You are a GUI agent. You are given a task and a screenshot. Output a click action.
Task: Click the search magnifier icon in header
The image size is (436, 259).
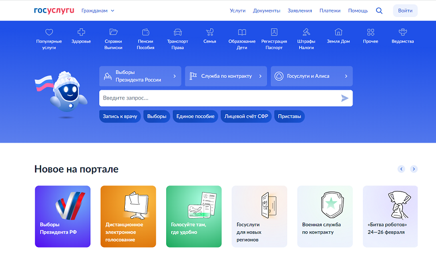379,10
